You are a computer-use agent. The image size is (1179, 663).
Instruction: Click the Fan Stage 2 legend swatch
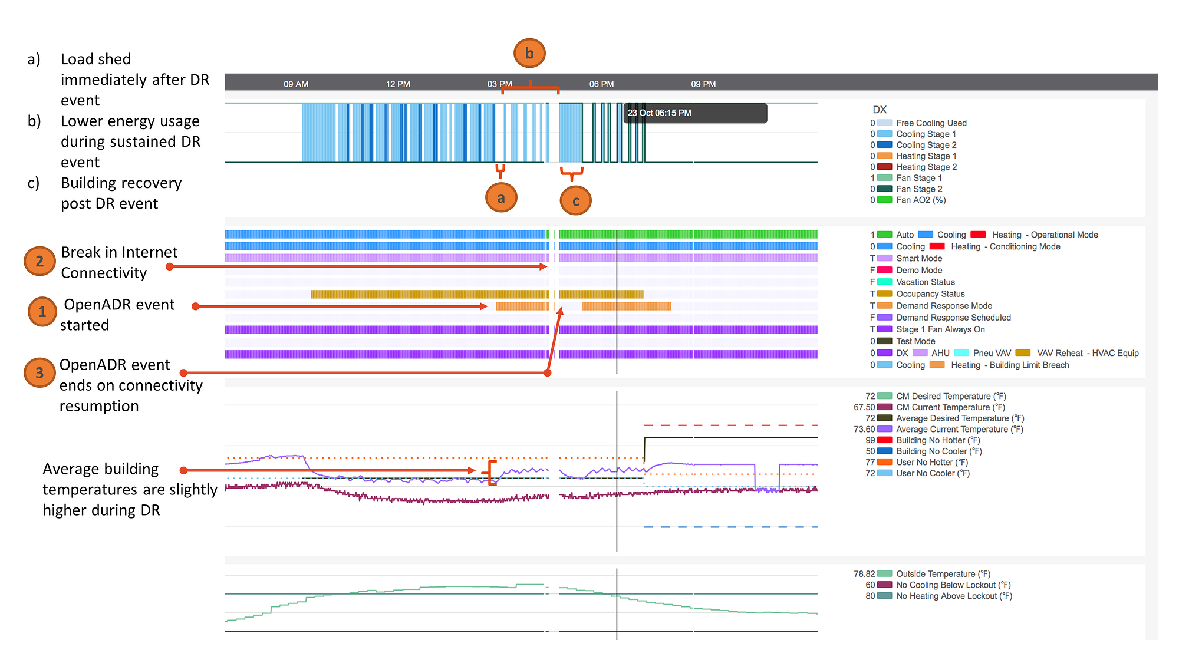pos(884,189)
